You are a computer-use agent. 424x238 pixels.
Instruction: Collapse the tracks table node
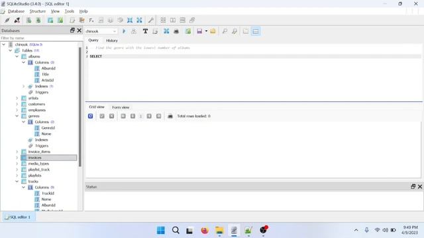tap(17, 181)
